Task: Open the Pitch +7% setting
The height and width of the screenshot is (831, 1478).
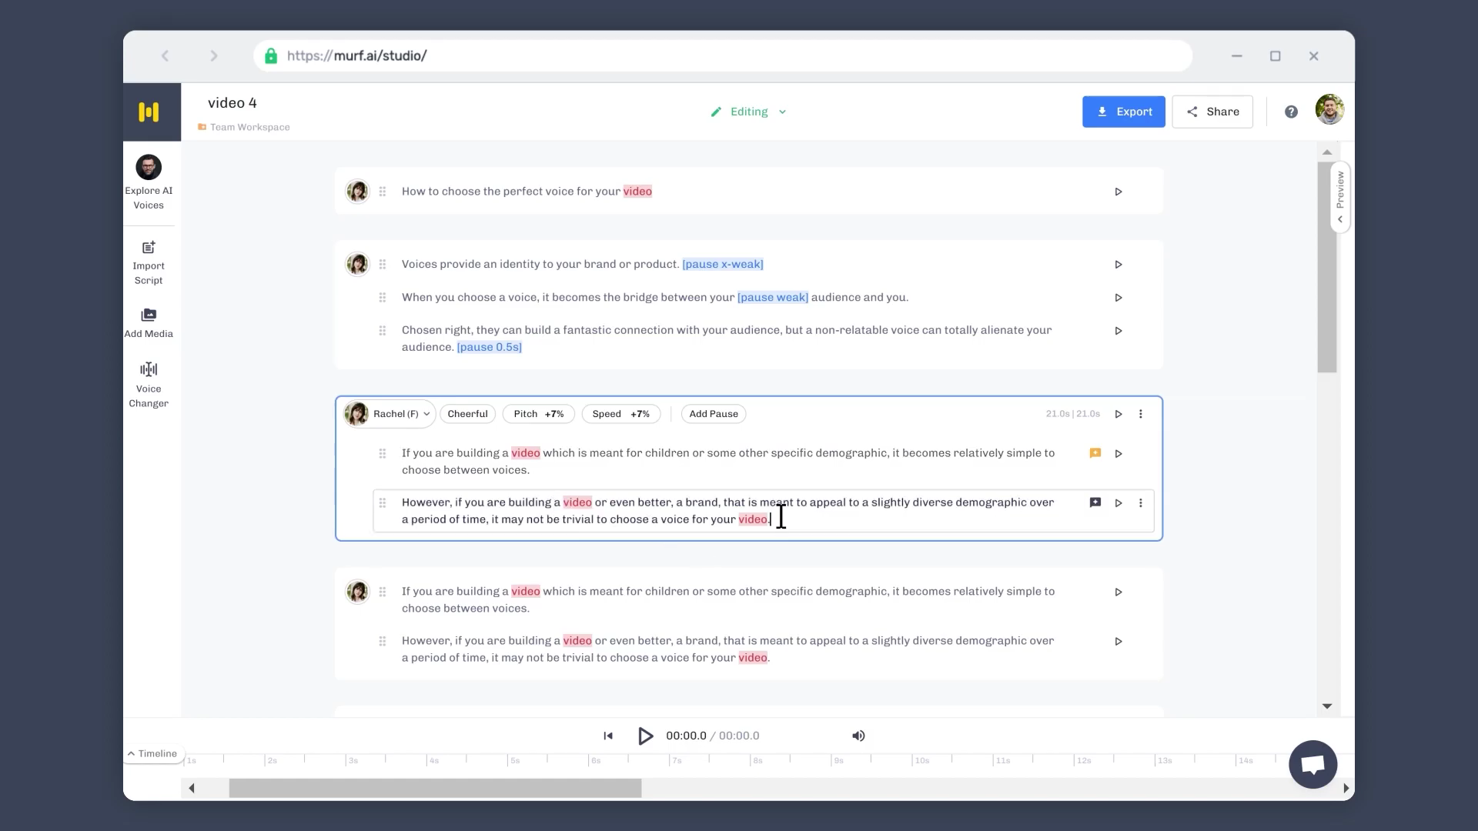Action: pyautogui.click(x=538, y=414)
